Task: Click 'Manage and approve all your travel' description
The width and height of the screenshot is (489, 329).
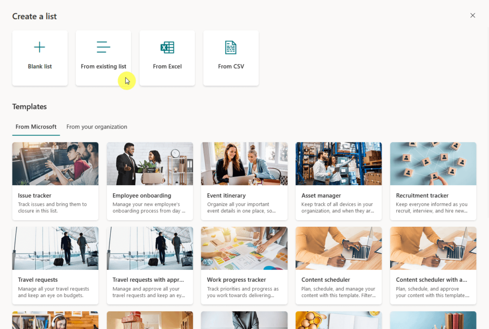Action: [149, 292]
